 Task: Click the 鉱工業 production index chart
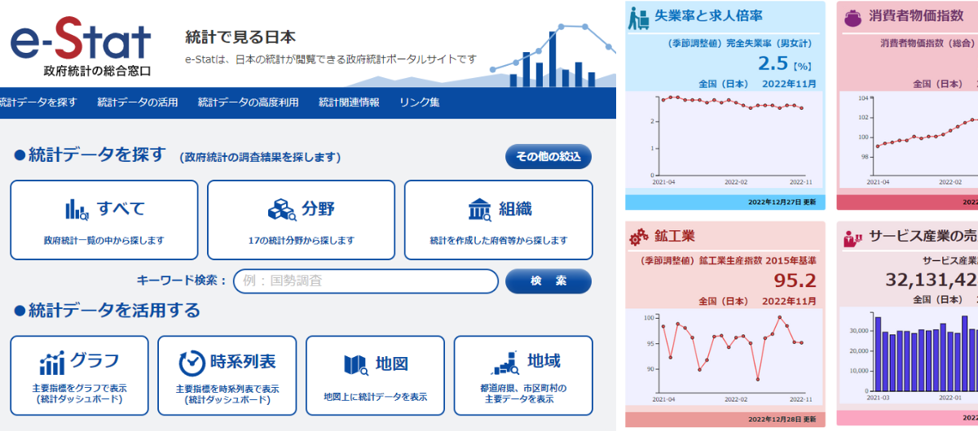click(x=725, y=356)
